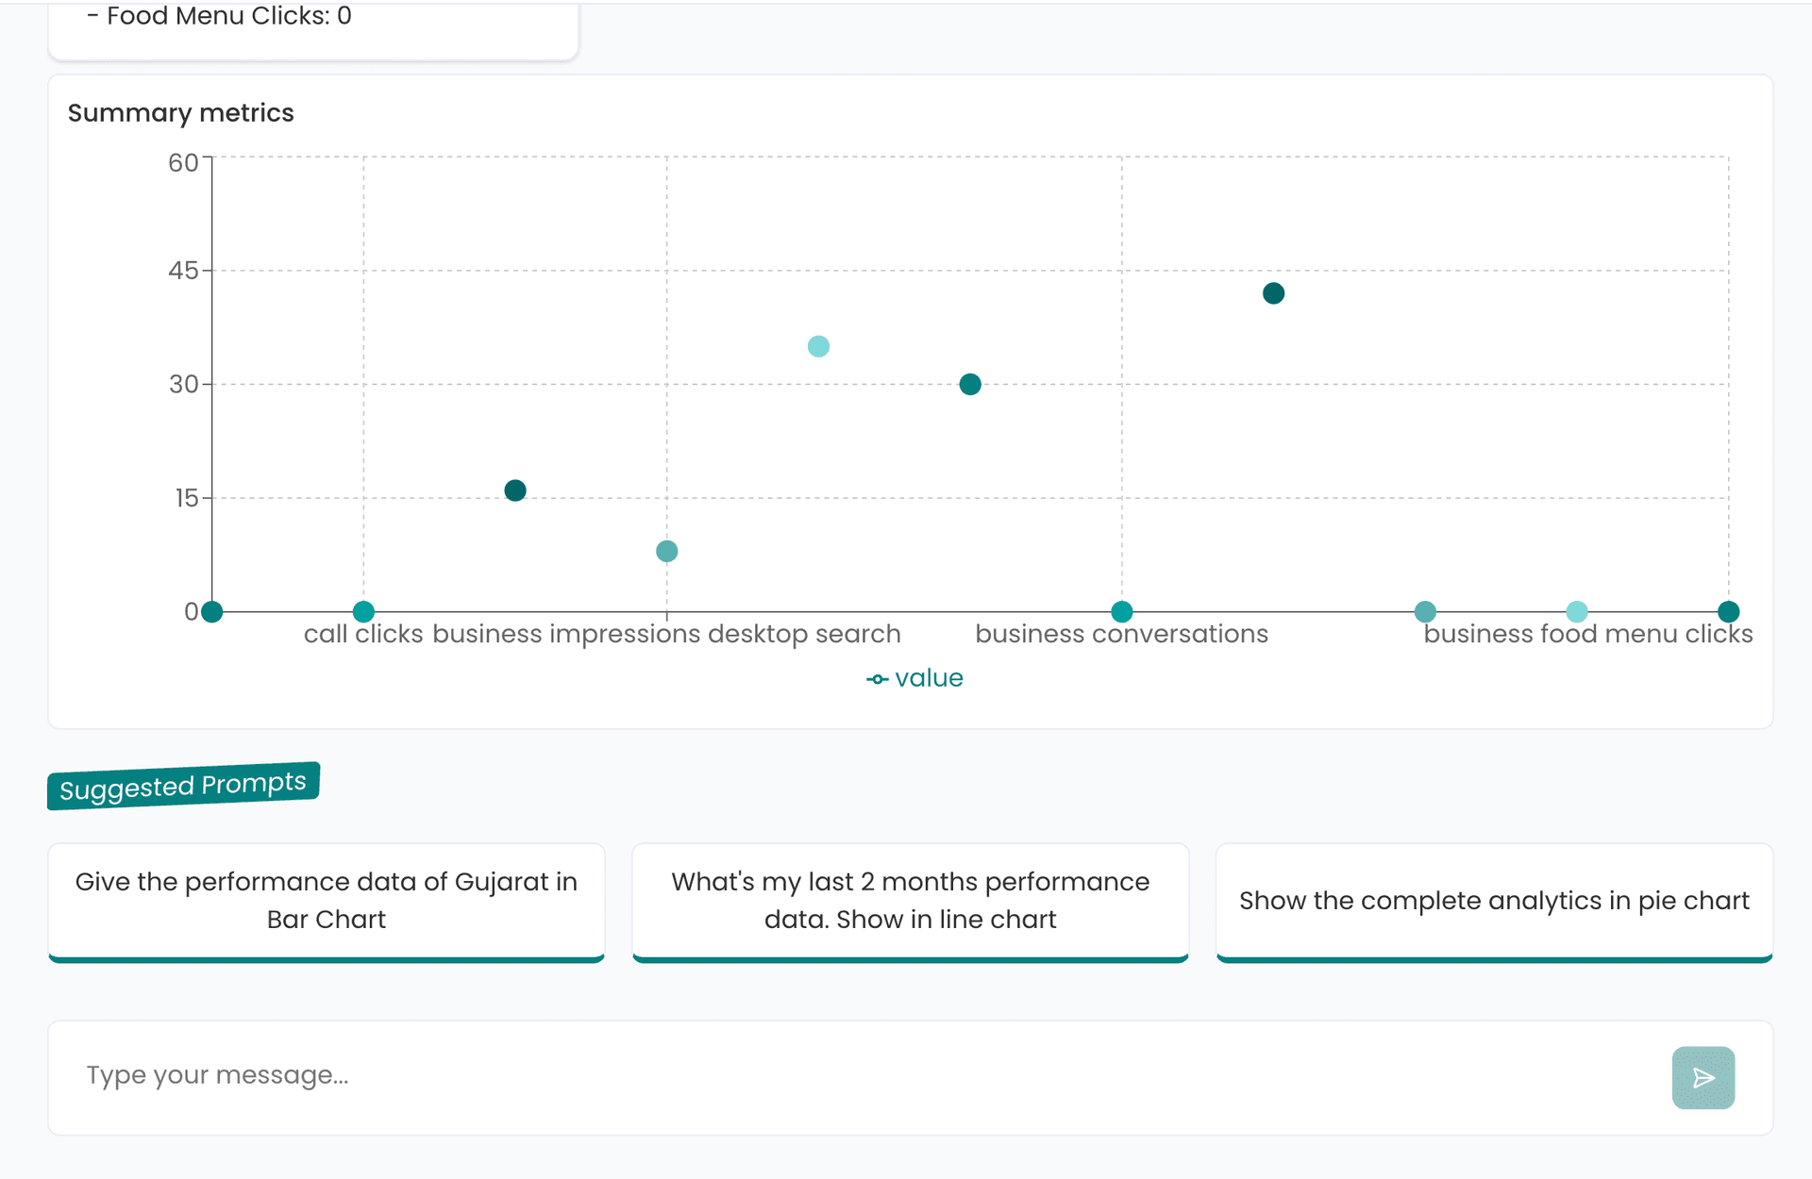This screenshot has width=1812, height=1179.
Task: Select the 'last 2 months performance' prompt
Action: pyautogui.click(x=910, y=901)
